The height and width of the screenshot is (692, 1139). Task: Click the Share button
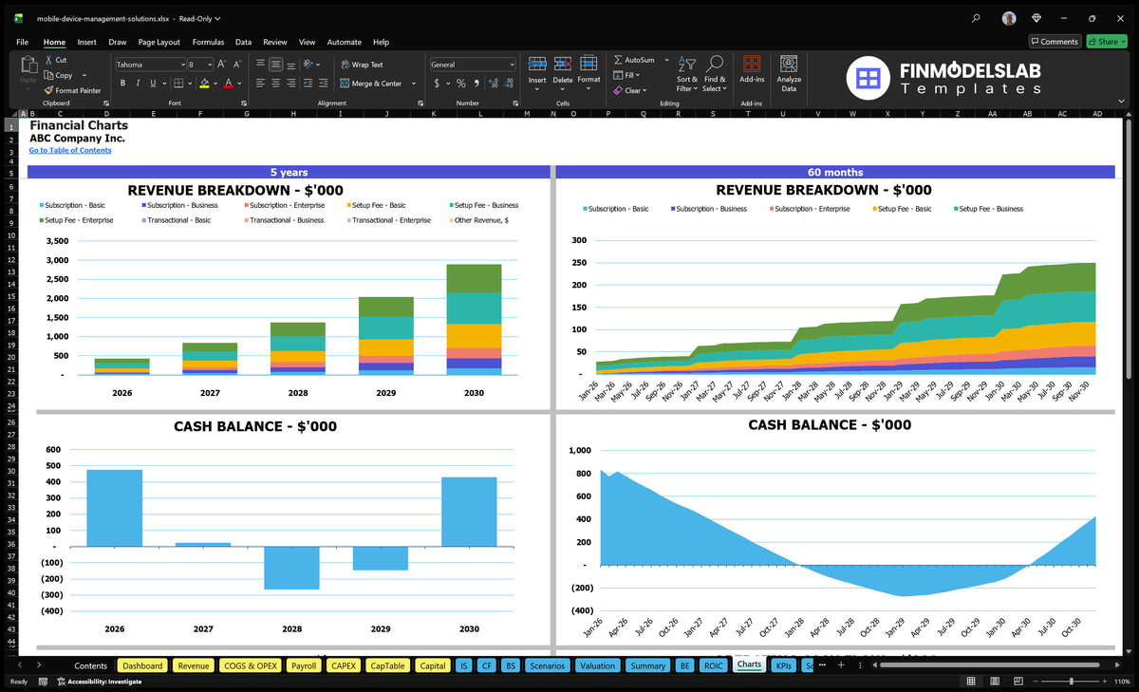click(1106, 42)
